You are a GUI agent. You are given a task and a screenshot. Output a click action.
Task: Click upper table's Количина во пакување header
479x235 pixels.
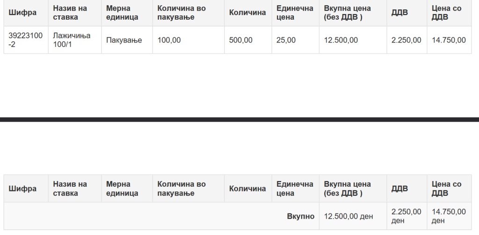tap(181, 13)
